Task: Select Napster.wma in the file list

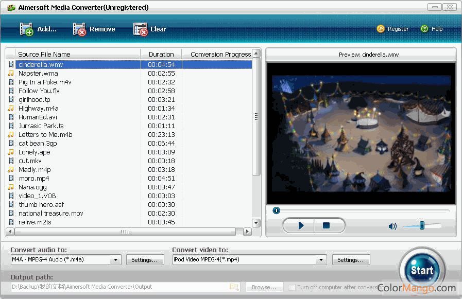Action: pyautogui.click(x=38, y=74)
